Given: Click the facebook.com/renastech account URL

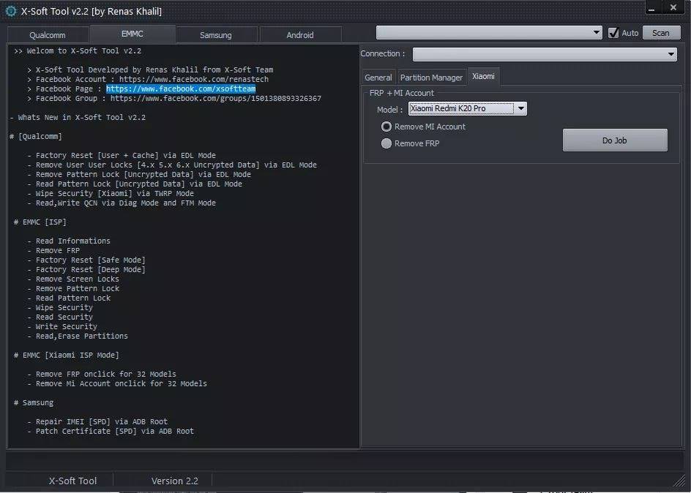Looking at the screenshot, I should pos(194,79).
